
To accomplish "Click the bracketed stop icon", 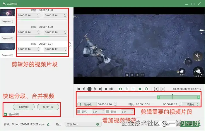I will tap(163, 89).
